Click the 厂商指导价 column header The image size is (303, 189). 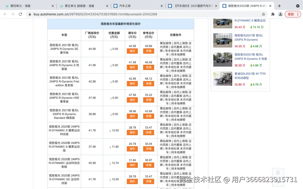92,35
